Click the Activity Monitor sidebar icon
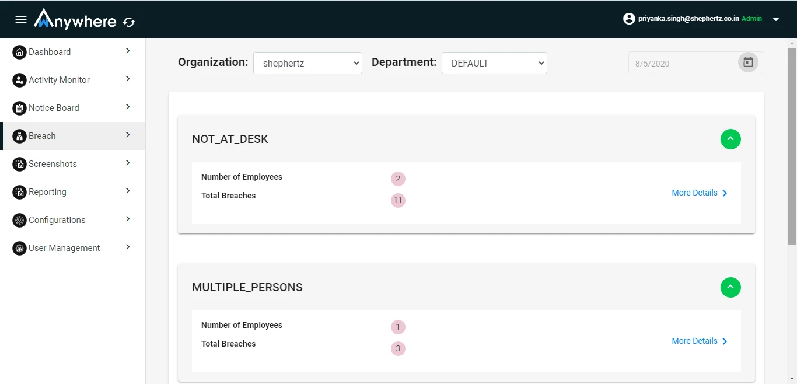The width and height of the screenshot is (797, 384). click(19, 80)
